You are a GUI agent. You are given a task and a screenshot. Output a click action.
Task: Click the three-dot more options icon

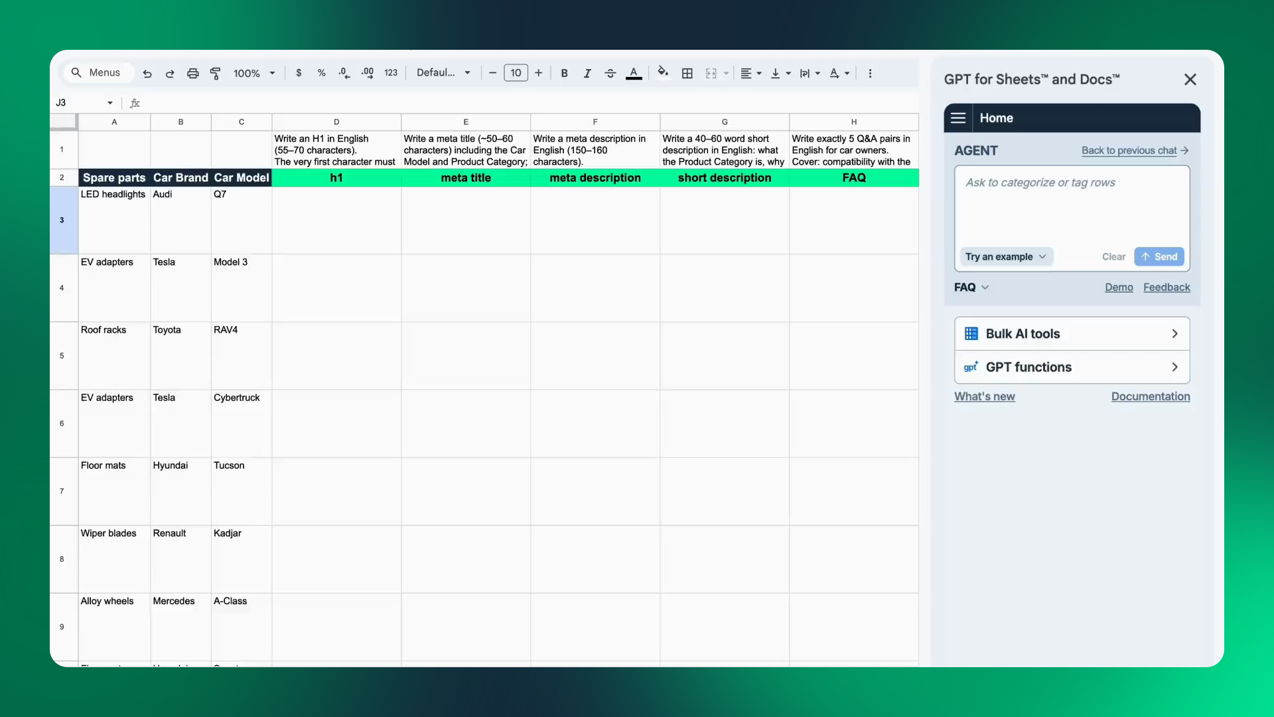[870, 74]
